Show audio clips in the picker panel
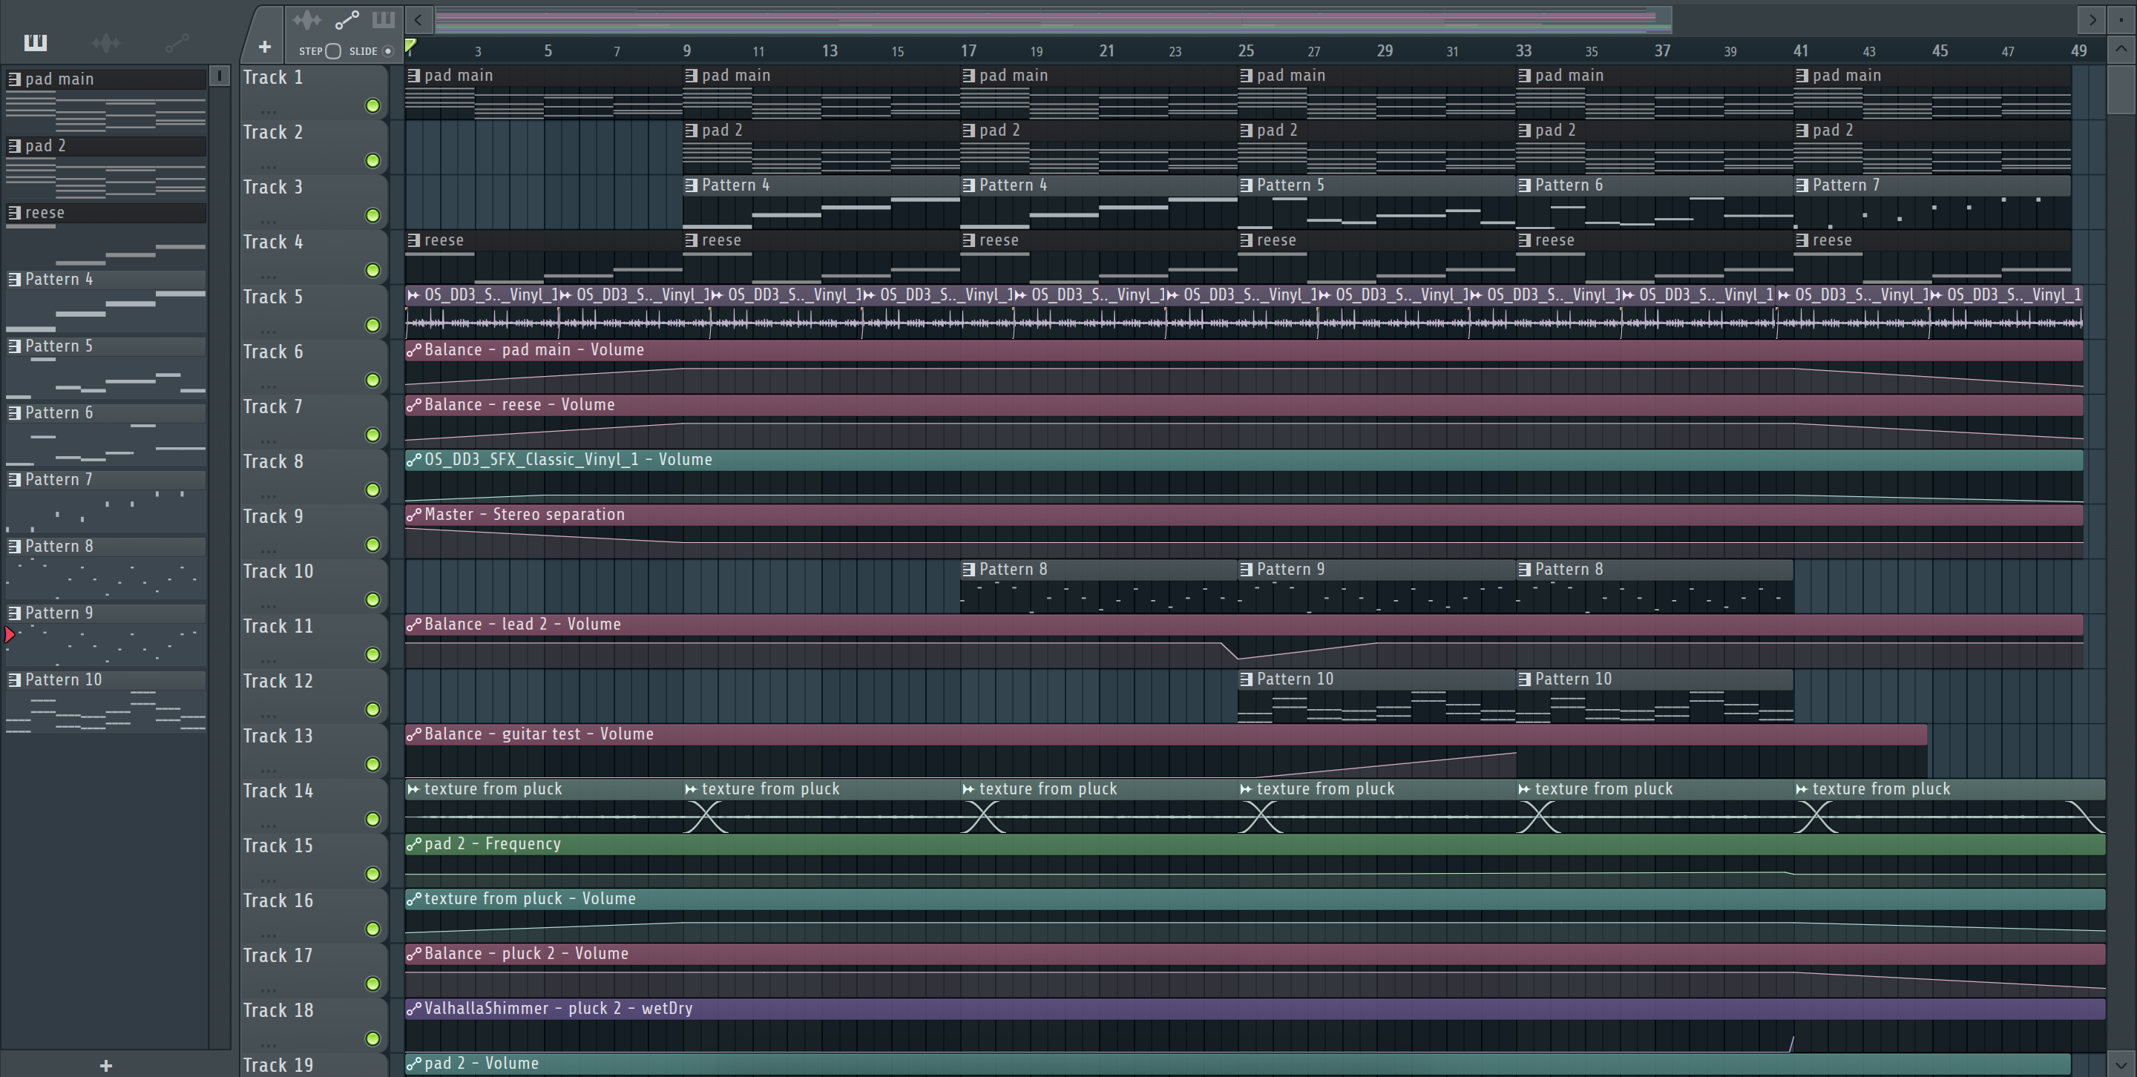The width and height of the screenshot is (2137, 1077). coord(106,42)
